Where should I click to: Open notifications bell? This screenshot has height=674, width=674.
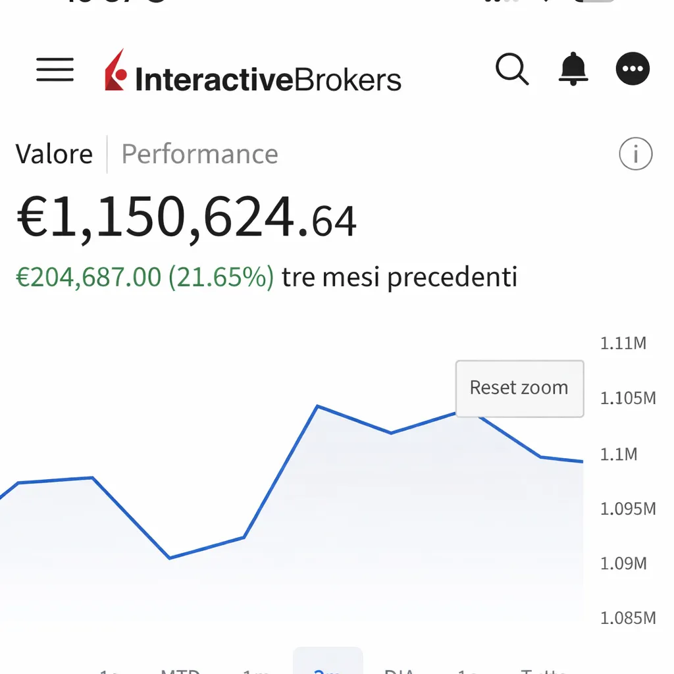pyautogui.click(x=573, y=69)
